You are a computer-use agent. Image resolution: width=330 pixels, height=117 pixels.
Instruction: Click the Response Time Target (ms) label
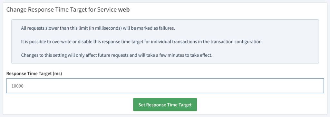[34, 74]
